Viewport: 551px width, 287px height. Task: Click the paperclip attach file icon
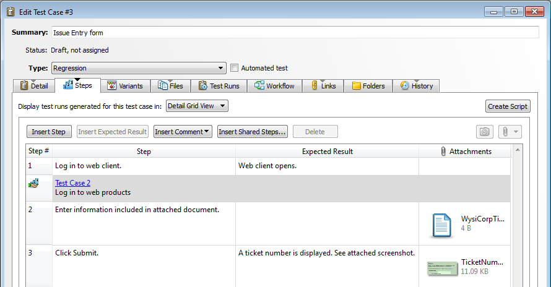pos(506,132)
